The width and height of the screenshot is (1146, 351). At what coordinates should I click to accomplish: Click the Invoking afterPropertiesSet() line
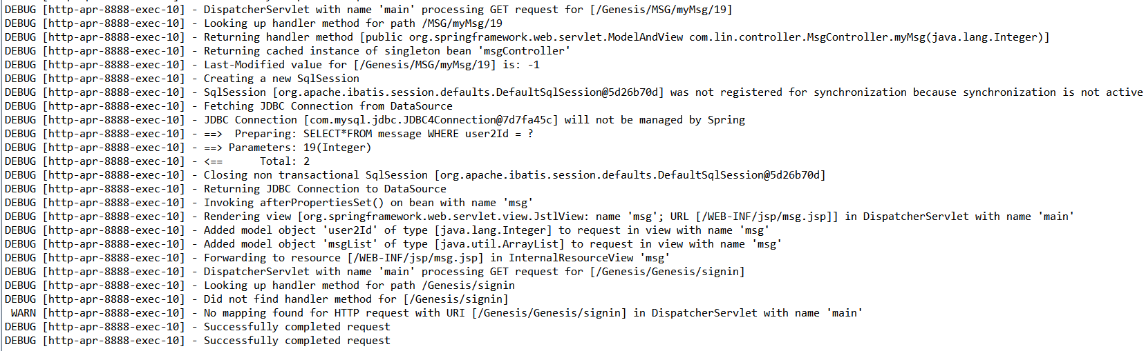click(x=368, y=203)
